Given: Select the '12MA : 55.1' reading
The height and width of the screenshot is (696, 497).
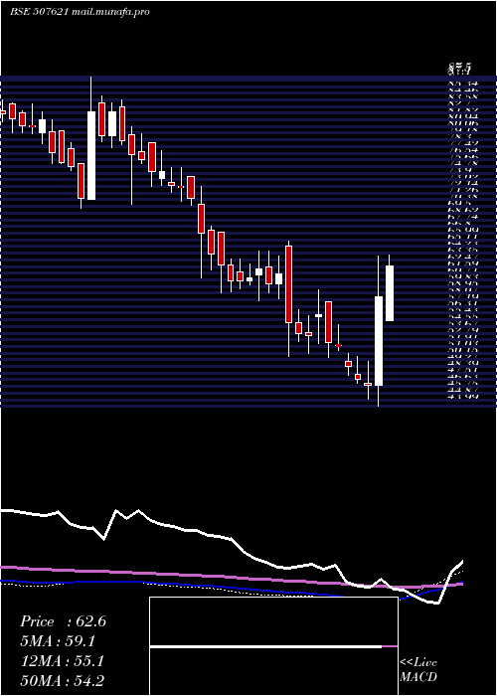Looking at the screenshot, I should pos(63,661).
